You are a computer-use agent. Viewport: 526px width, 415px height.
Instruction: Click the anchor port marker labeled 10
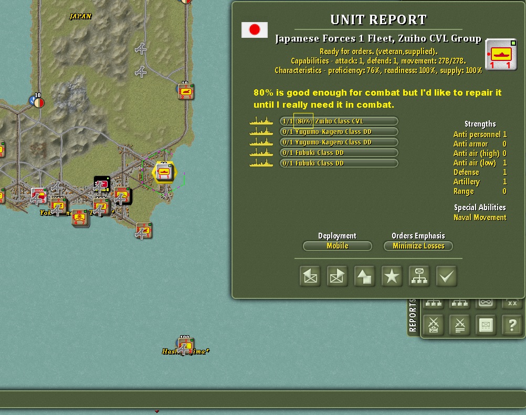[x=36, y=100]
